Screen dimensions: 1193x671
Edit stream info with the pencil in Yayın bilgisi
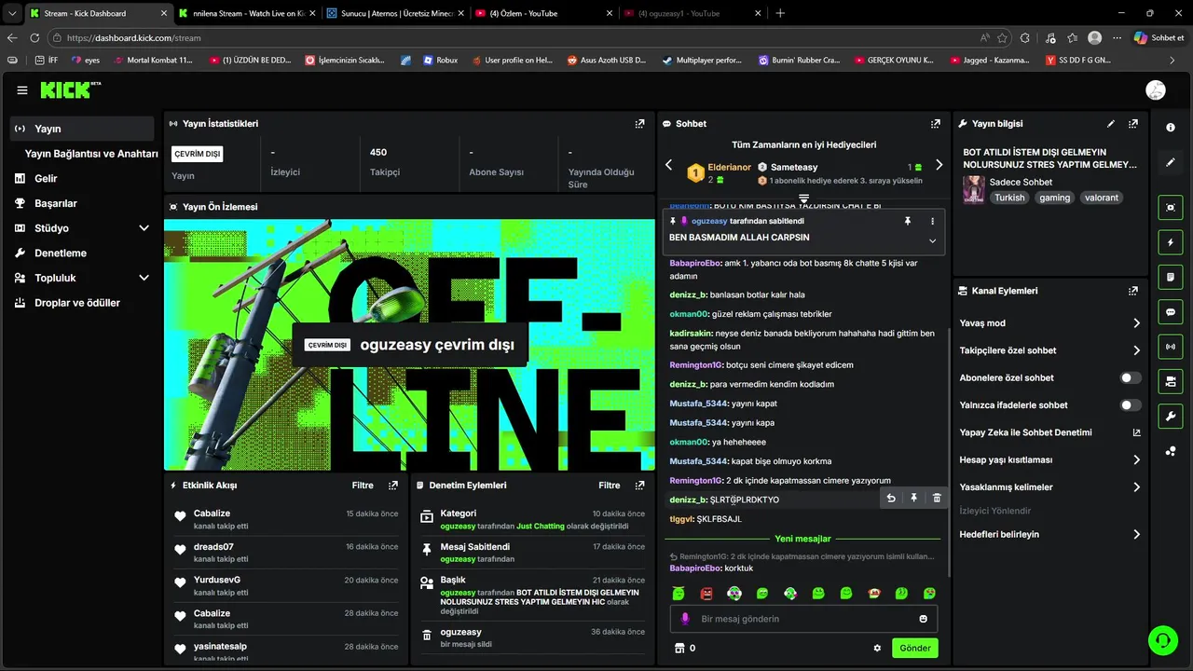pyautogui.click(x=1111, y=123)
